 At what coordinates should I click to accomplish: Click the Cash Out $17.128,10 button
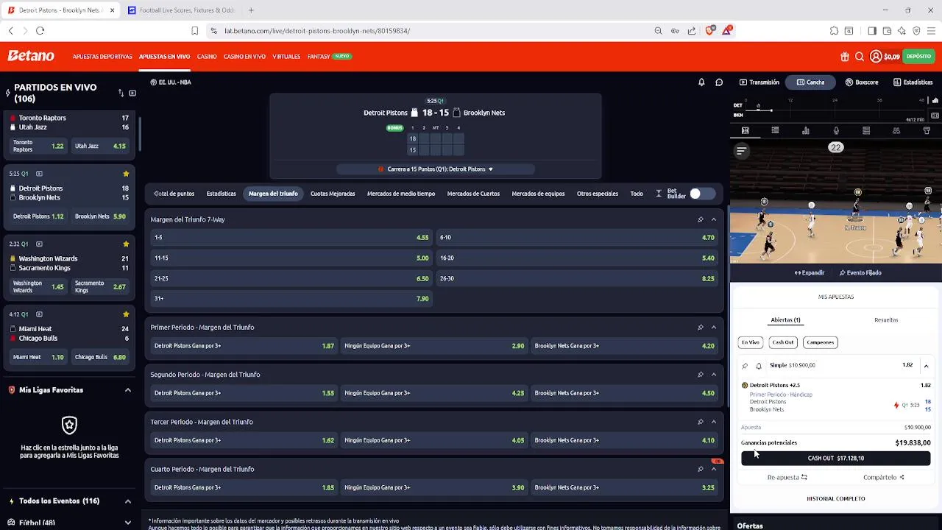point(836,459)
